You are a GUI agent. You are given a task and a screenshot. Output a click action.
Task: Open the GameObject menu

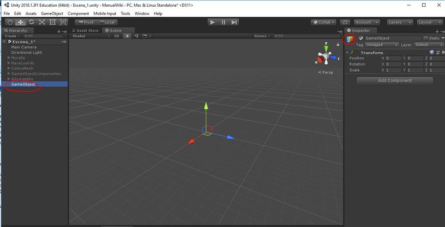pos(52,13)
